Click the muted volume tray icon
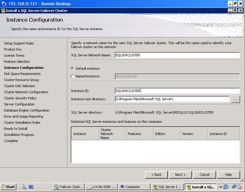The width and height of the screenshot is (245, 192). click(240, 187)
